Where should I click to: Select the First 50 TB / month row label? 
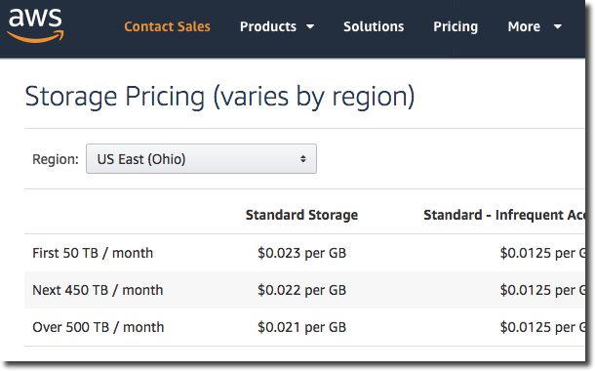(93, 253)
